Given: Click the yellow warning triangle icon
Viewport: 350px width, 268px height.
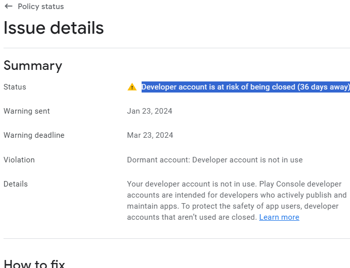Looking at the screenshot, I should (x=132, y=86).
